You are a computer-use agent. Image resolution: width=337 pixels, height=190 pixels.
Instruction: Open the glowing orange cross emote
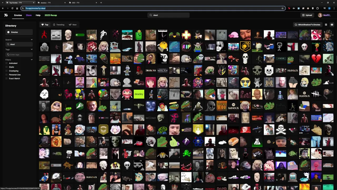click(x=186, y=35)
